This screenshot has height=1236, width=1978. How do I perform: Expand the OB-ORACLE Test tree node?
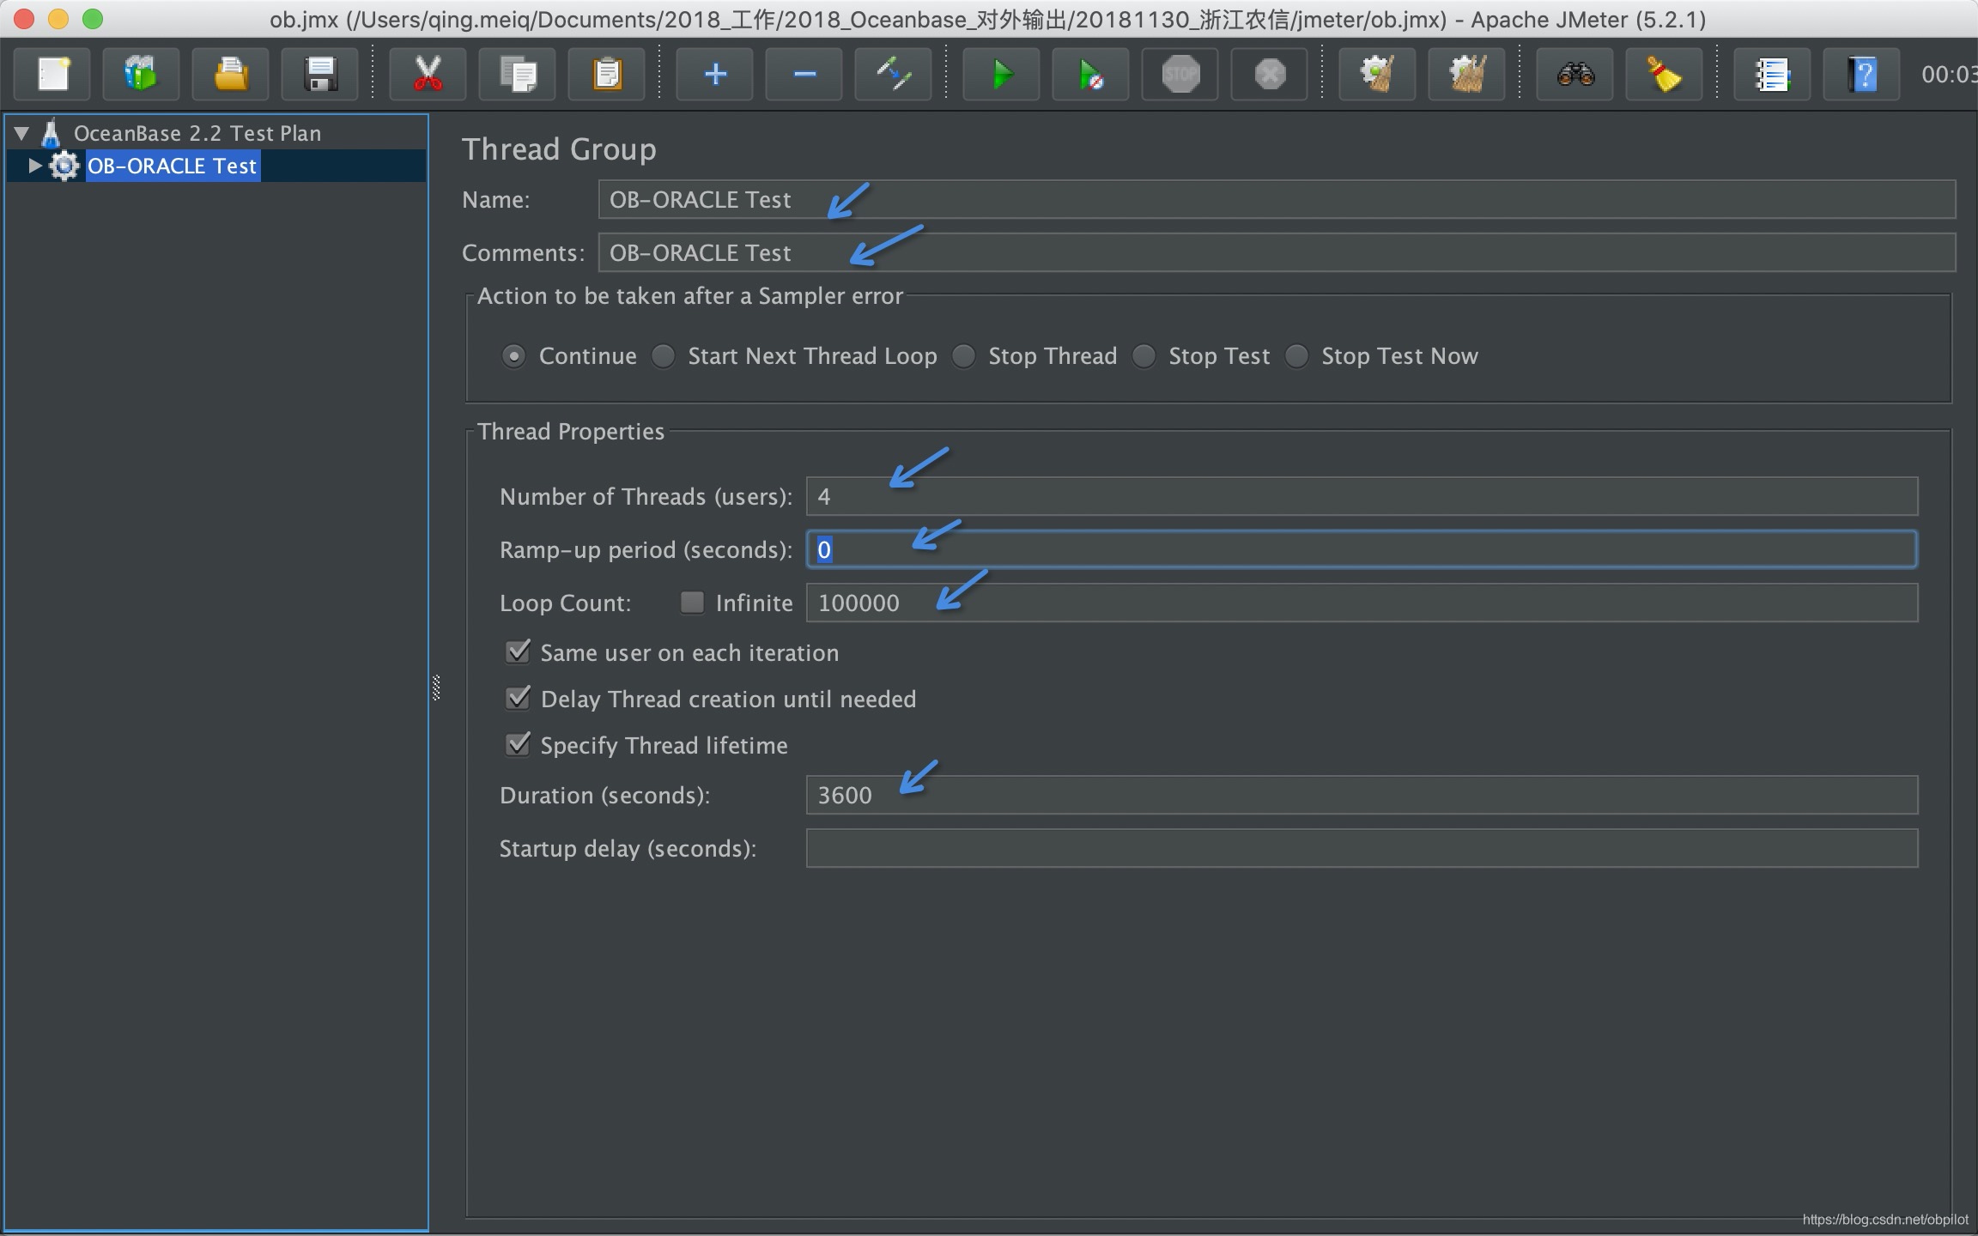point(34,166)
